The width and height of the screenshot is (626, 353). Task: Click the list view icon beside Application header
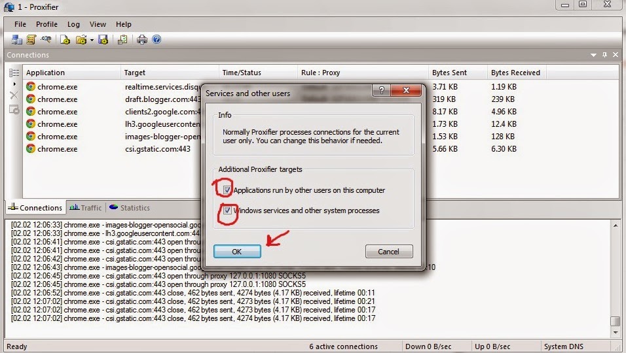[14, 73]
